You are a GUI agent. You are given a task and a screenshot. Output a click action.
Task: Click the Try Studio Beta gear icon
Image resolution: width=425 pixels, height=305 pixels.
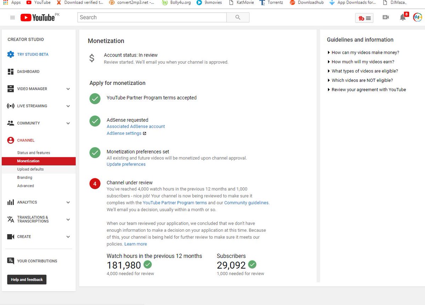click(11, 54)
